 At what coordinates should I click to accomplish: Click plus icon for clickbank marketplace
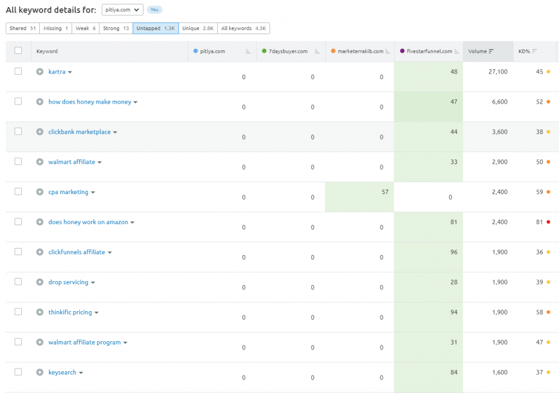tap(40, 132)
